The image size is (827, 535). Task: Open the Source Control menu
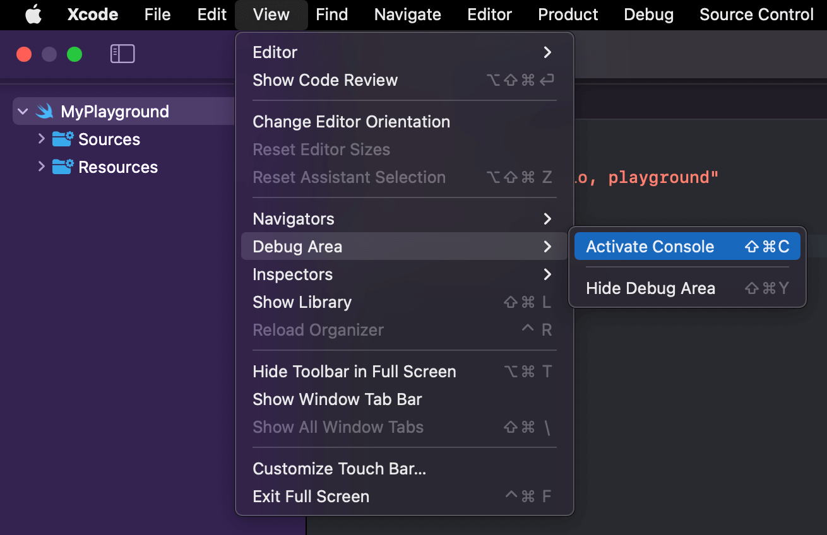756,15
